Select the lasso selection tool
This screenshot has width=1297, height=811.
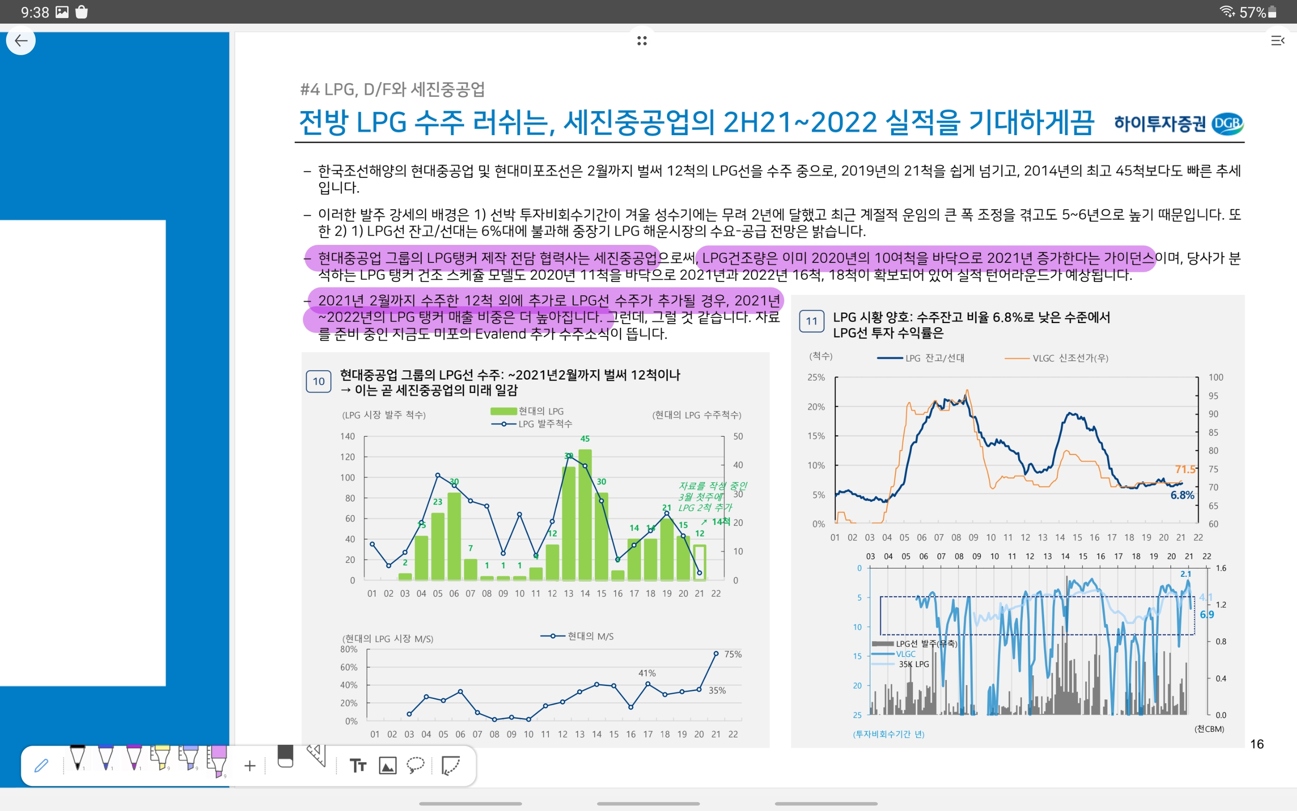pyautogui.click(x=416, y=766)
